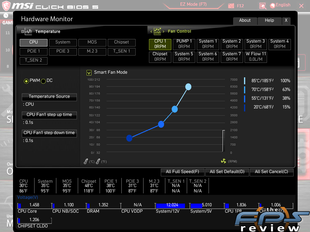The height and width of the screenshot is (232, 310).
Task: Collapse the Temperature section box icon
Action: click(22, 31)
